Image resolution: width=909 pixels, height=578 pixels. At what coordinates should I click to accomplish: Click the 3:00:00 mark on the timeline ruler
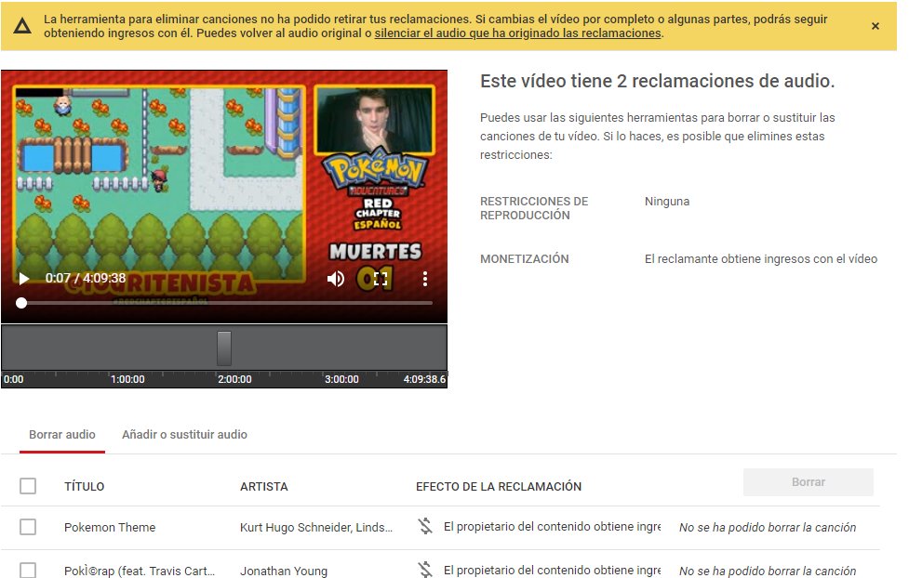click(x=341, y=379)
